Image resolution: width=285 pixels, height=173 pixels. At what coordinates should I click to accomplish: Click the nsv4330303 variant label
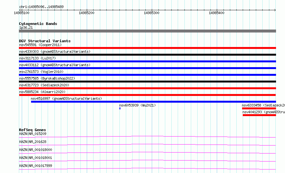pyautogui.click(x=55, y=51)
